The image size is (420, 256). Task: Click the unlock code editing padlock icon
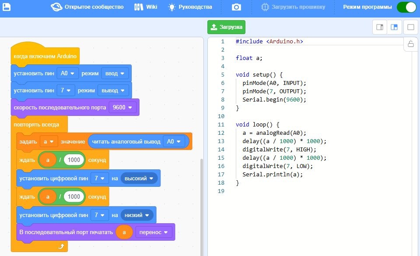(411, 44)
